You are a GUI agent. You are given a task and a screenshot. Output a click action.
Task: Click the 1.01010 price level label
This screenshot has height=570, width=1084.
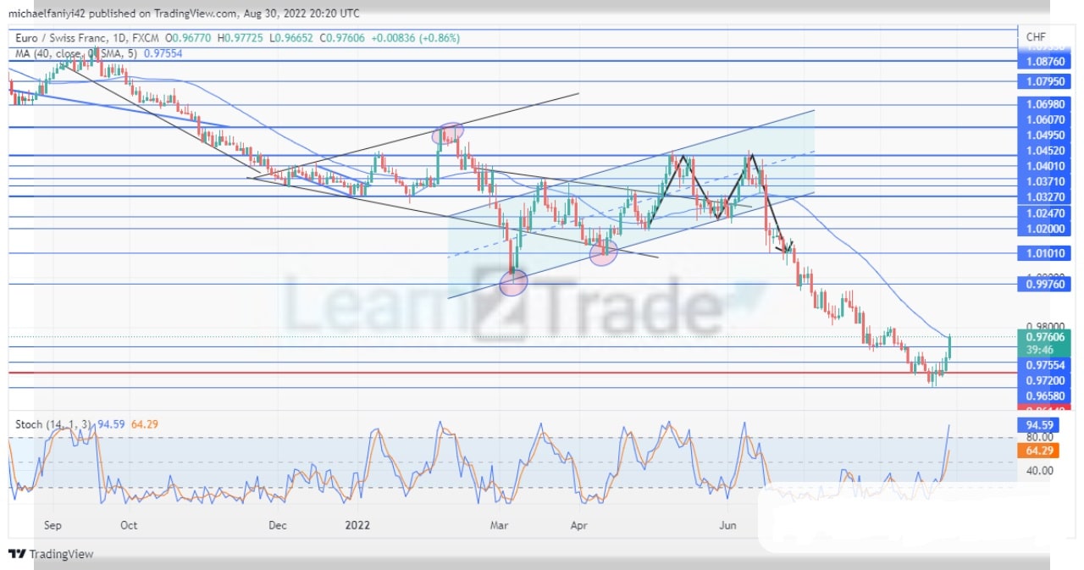pos(1043,252)
